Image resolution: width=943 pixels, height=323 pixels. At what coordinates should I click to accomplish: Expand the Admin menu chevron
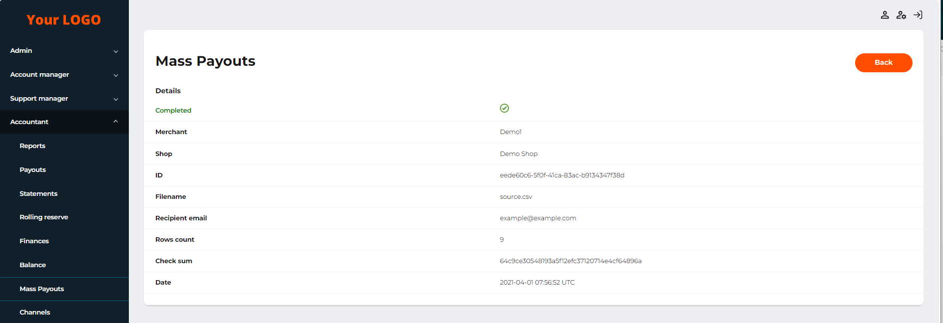click(x=116, y=51)
